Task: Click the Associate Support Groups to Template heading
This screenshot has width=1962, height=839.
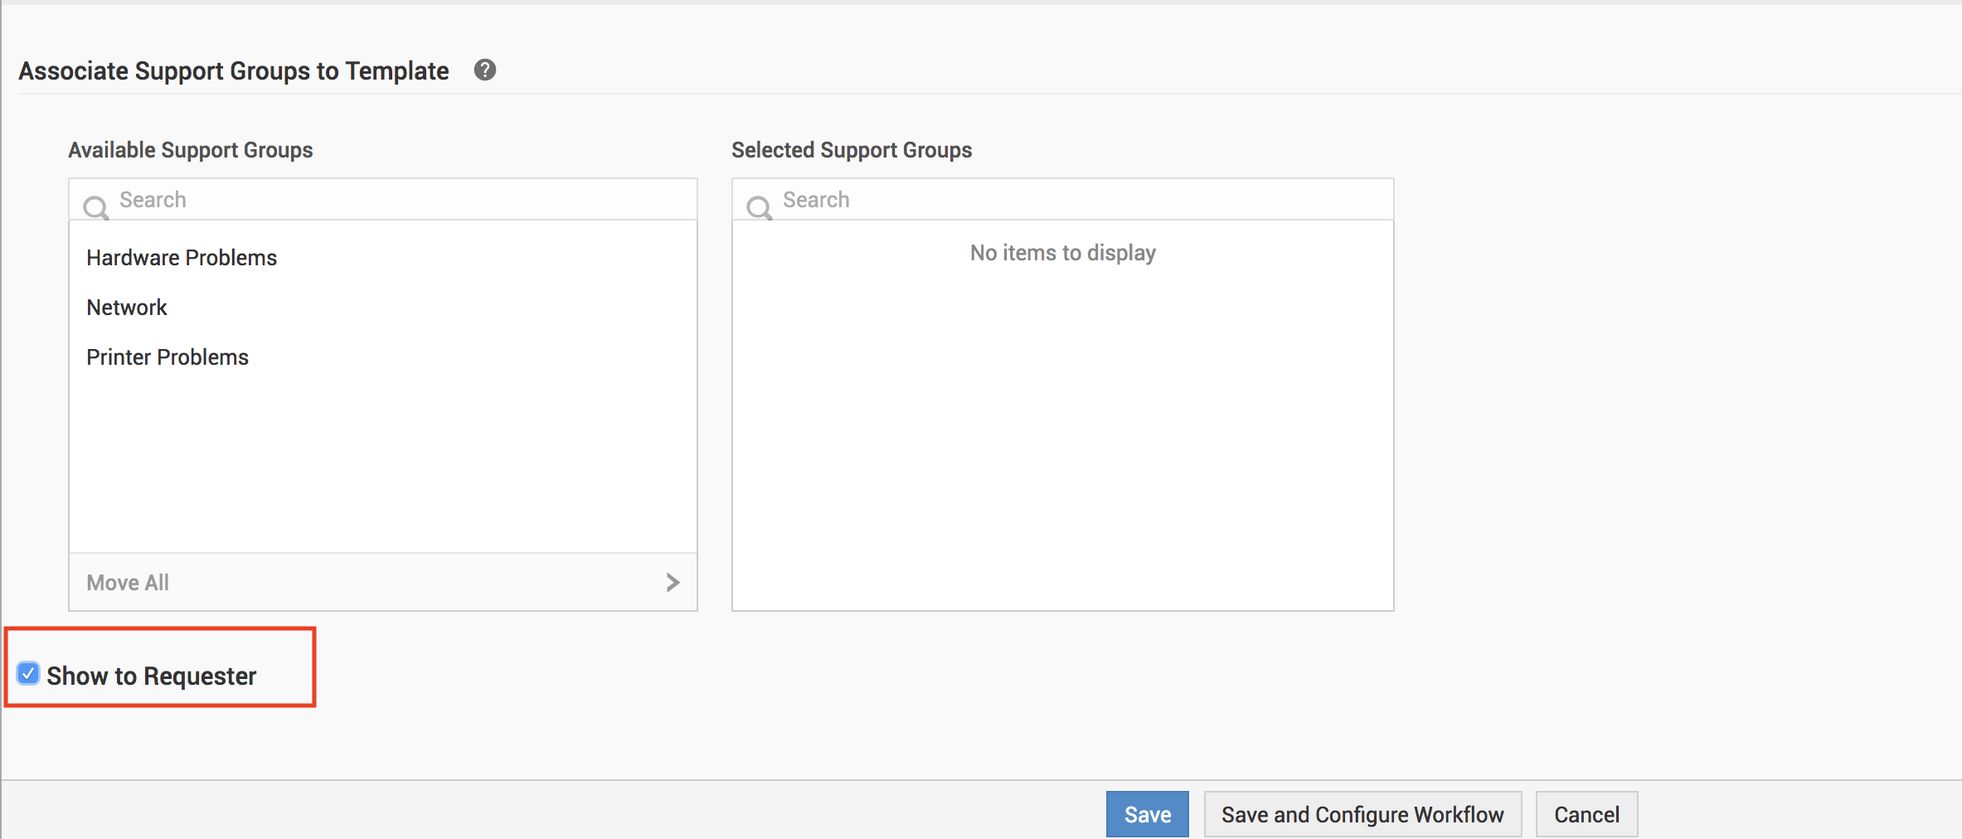Action: [234, 71]
